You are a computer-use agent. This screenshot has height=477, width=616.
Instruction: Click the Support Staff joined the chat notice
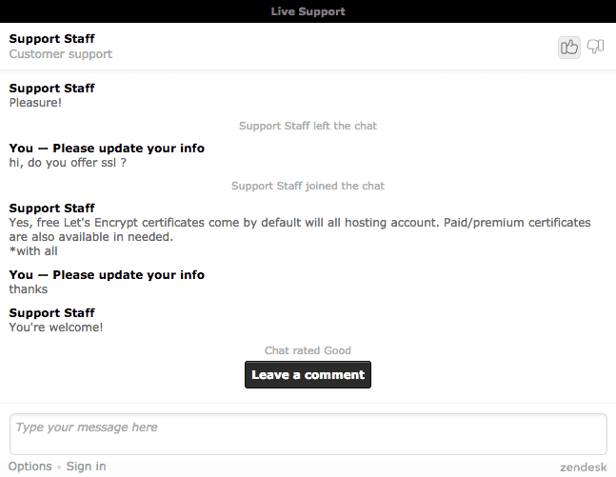click(308, 186)
